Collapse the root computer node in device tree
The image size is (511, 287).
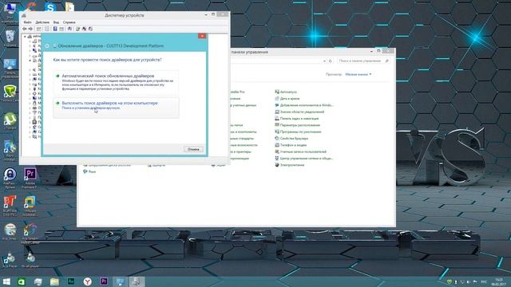tap(25, 37)
